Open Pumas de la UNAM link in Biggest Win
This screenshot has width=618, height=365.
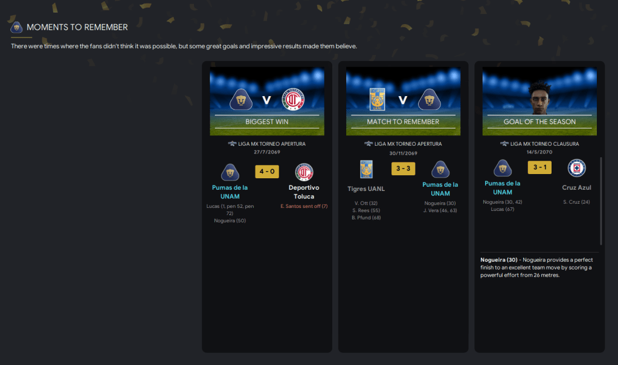[230, 192]
